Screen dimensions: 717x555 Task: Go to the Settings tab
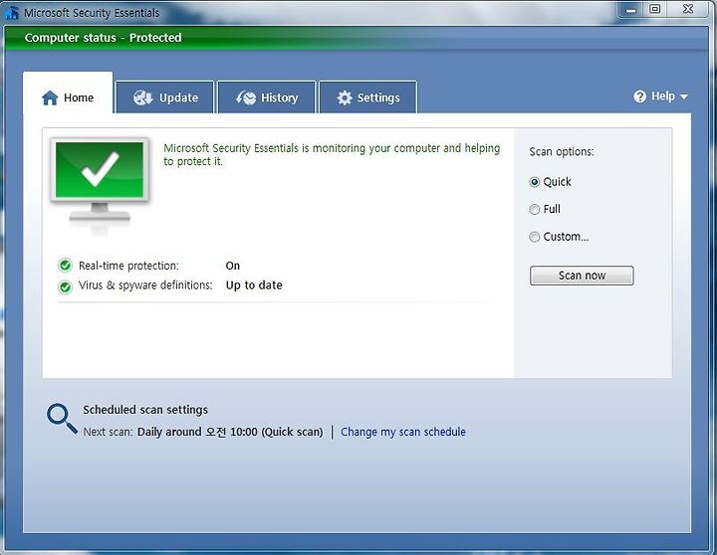pos(368,97)
